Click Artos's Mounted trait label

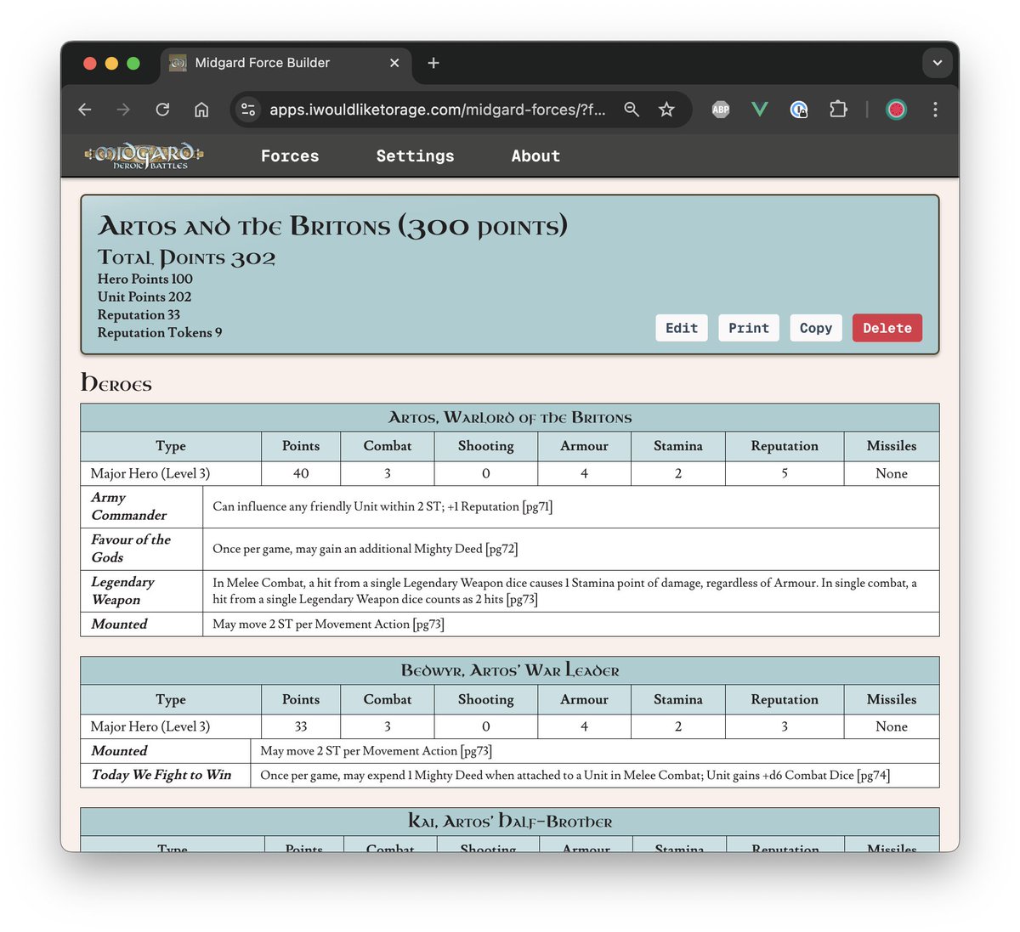[x=119, y=624]
